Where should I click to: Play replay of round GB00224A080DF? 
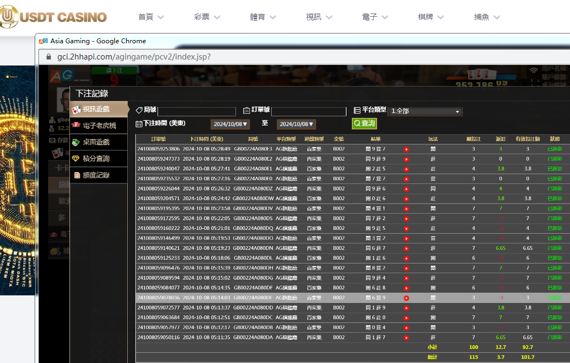pos(406,298)
